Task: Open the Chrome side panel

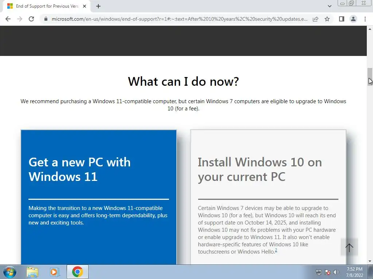Action: pos(342,19)
